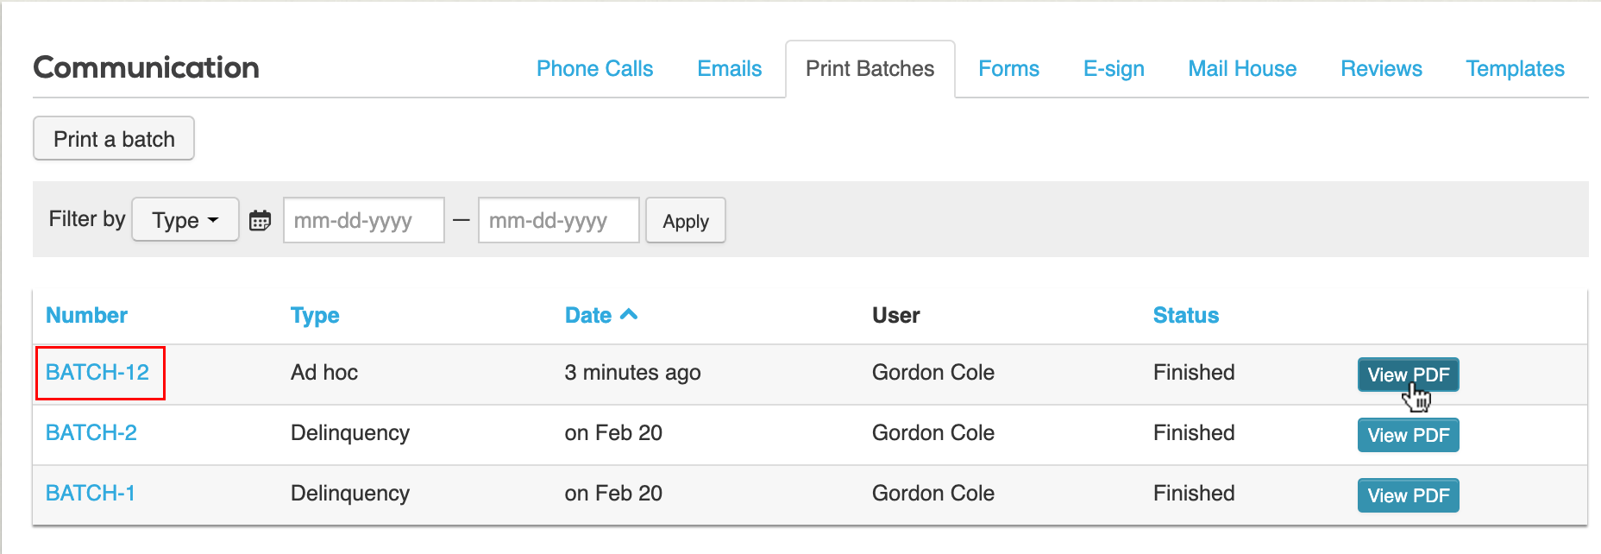Click the end date input field

[x=558, y=221]
